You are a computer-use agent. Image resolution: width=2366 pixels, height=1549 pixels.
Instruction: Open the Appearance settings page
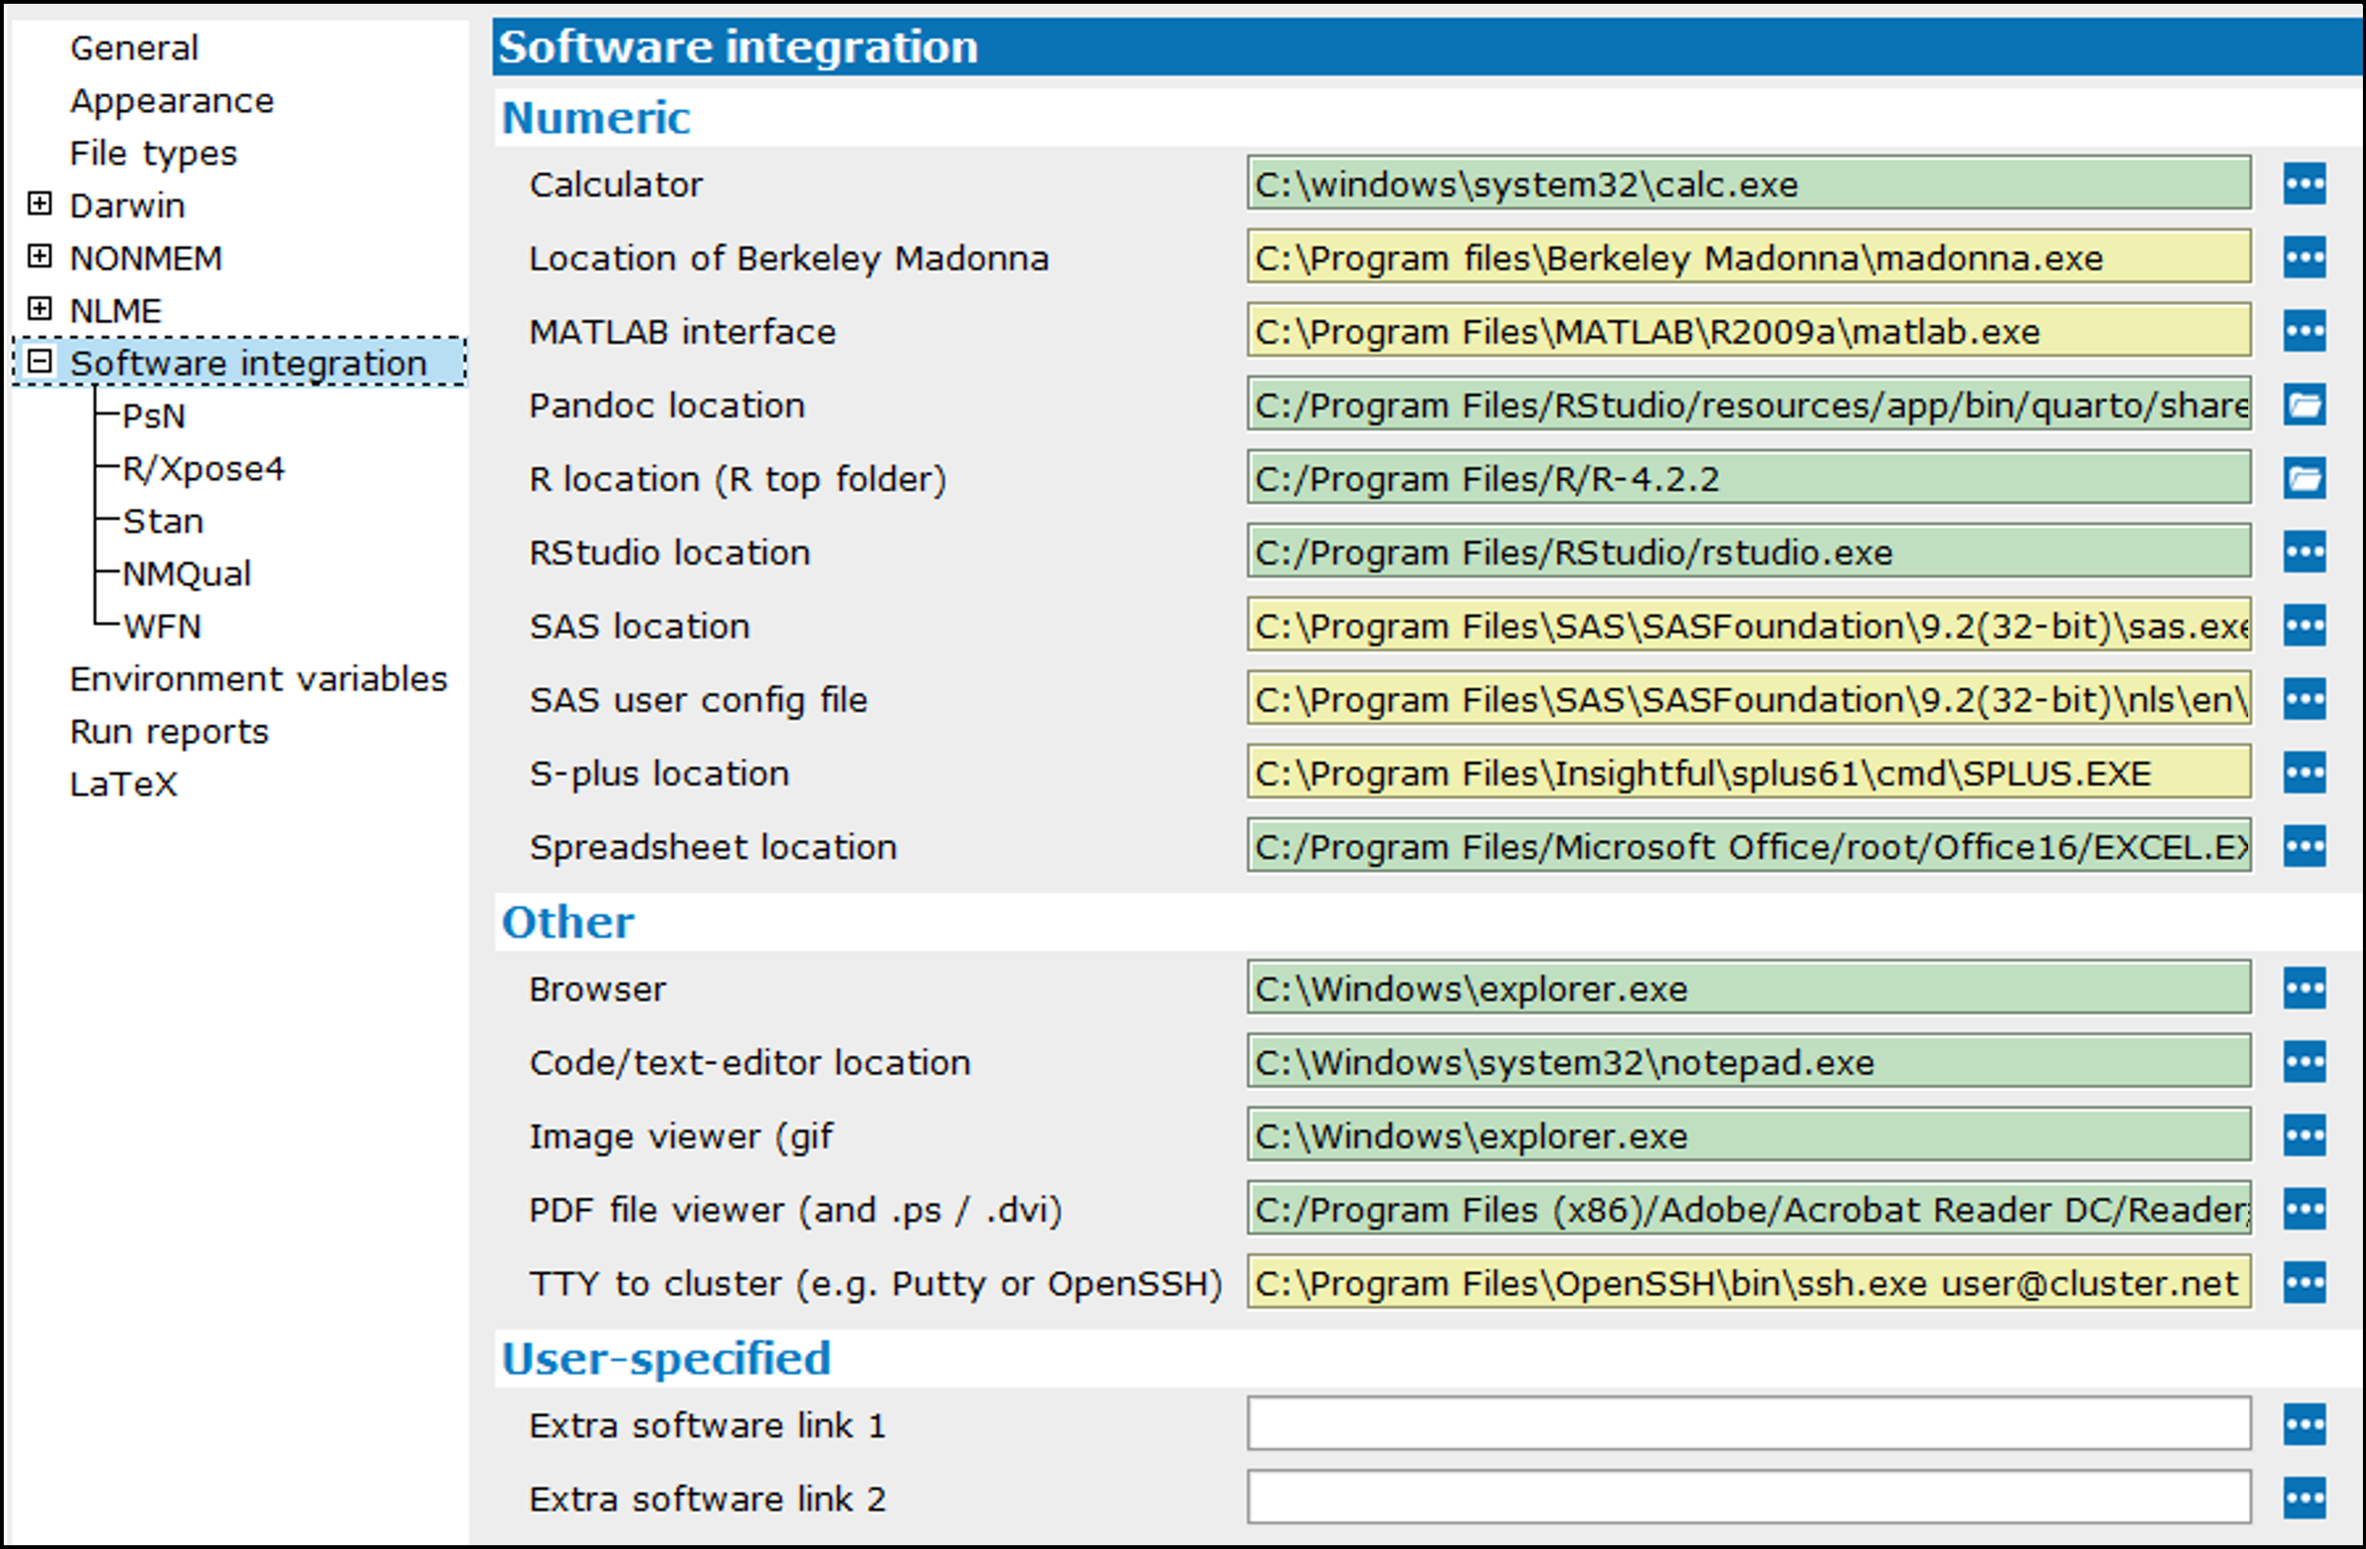tap(171, 102)
